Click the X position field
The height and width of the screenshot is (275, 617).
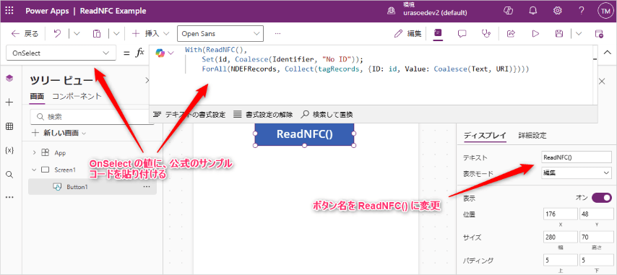click(x=560, y=214)
